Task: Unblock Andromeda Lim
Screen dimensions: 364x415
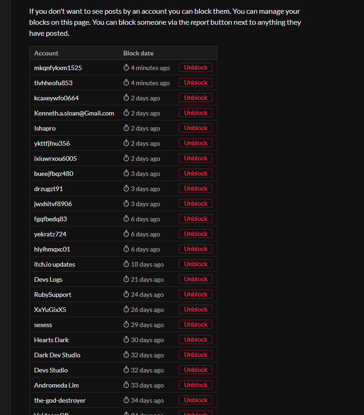Action: pos(195,385)
